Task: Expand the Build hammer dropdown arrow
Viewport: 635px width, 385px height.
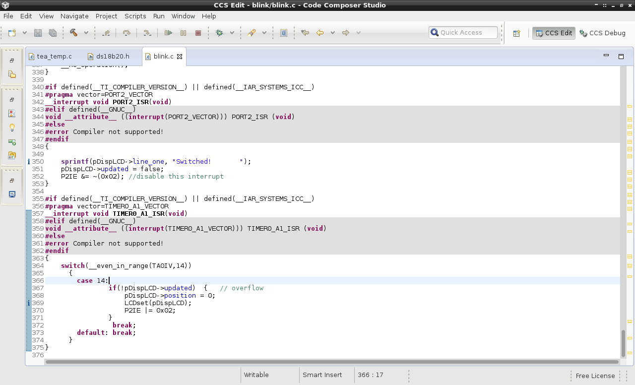Action: click(86, 33)
